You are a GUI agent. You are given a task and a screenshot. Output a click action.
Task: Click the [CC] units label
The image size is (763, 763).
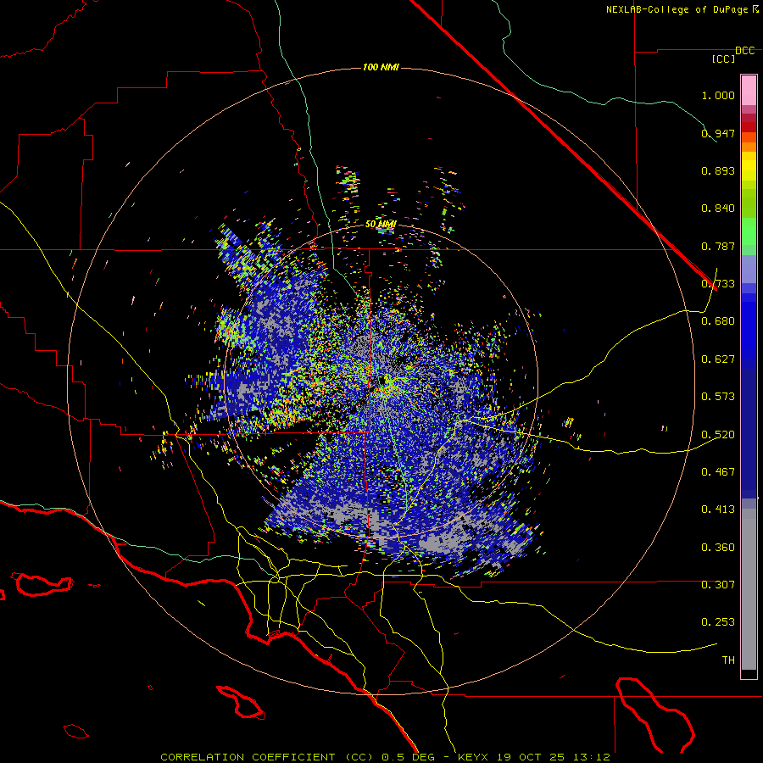723,58
